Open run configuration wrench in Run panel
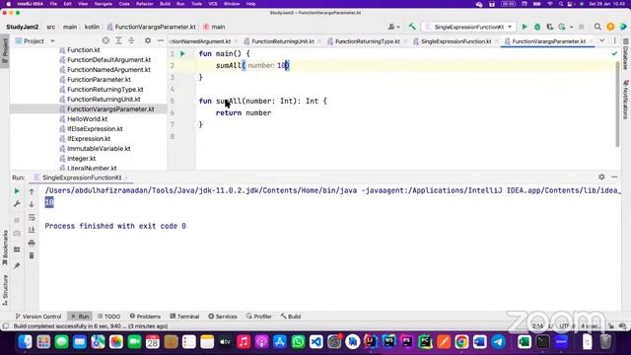 click(x=17, y=204)
